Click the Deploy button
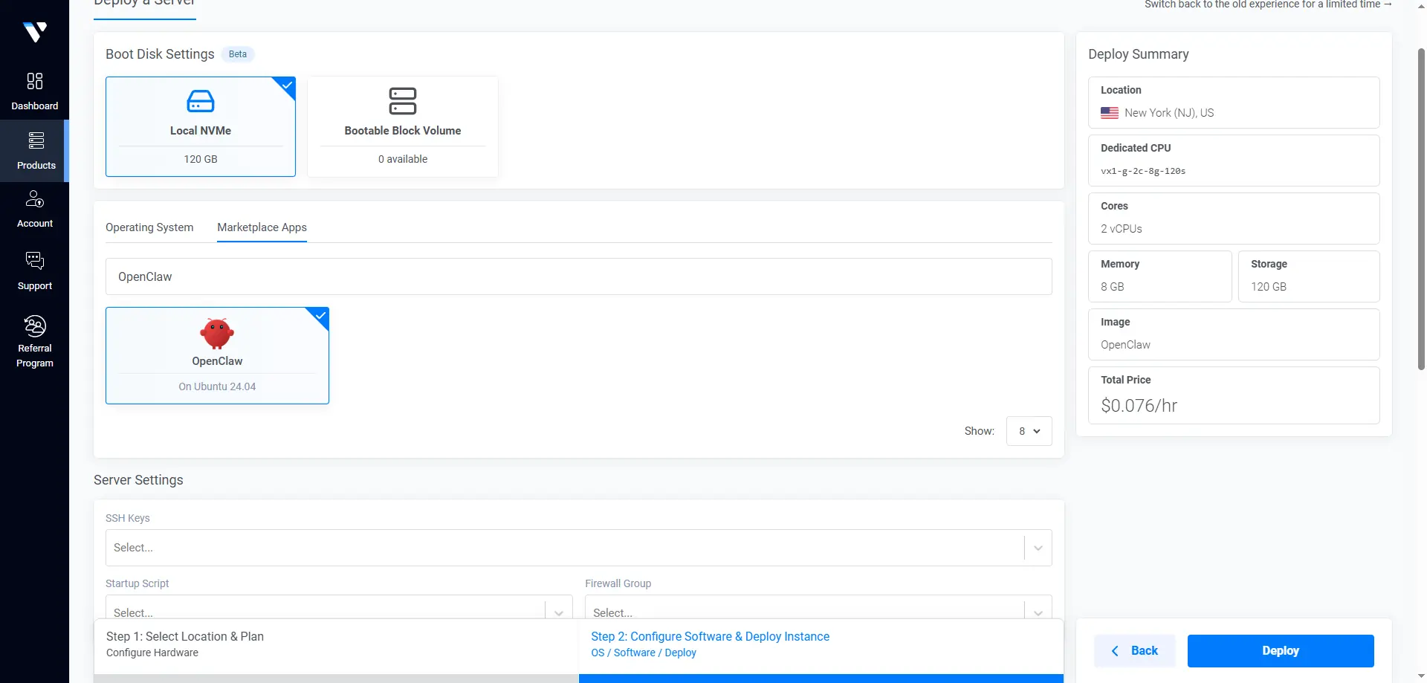The width and height of the screenshot is (1427, 683). [x=1281, y=651]
